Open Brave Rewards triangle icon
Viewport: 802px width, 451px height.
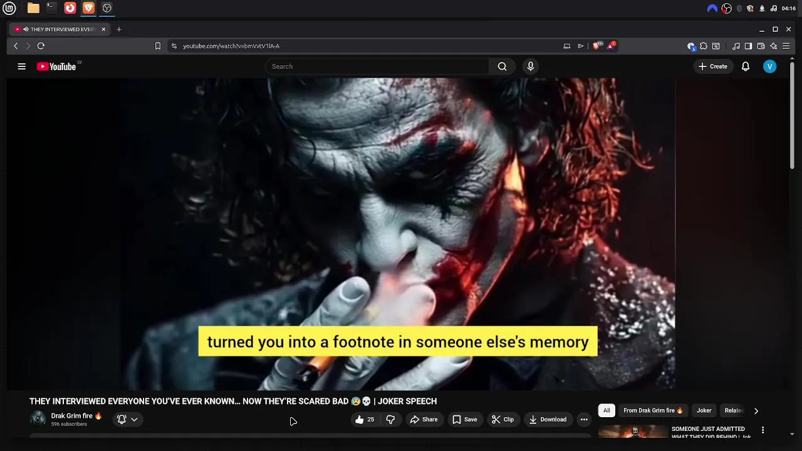[611, 46]
